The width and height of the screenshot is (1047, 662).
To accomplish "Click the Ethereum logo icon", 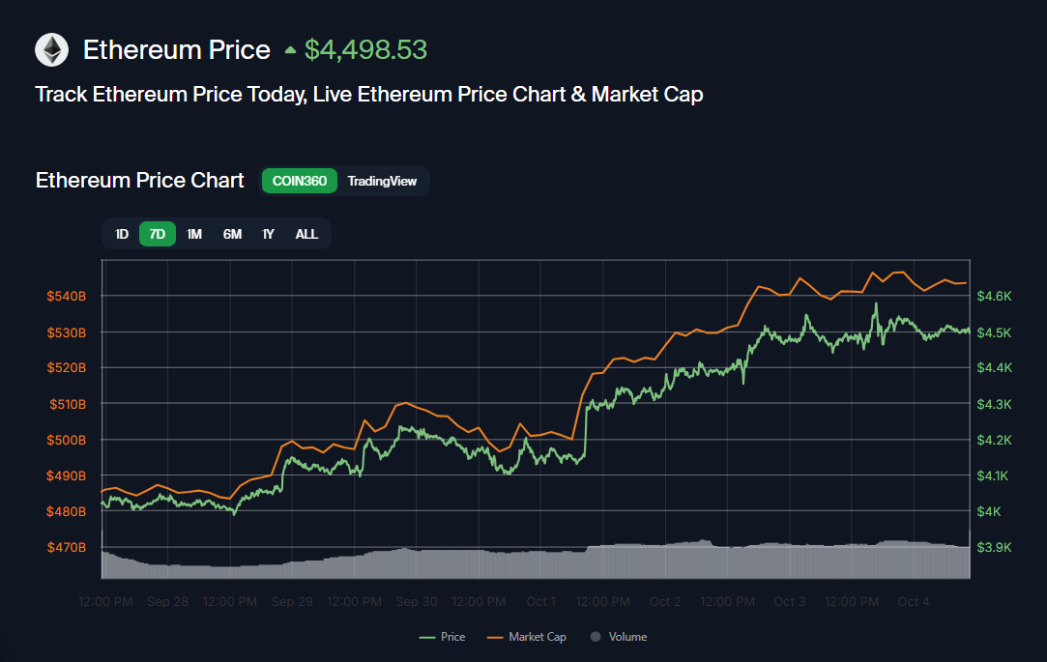I will [x=52, y=50].
